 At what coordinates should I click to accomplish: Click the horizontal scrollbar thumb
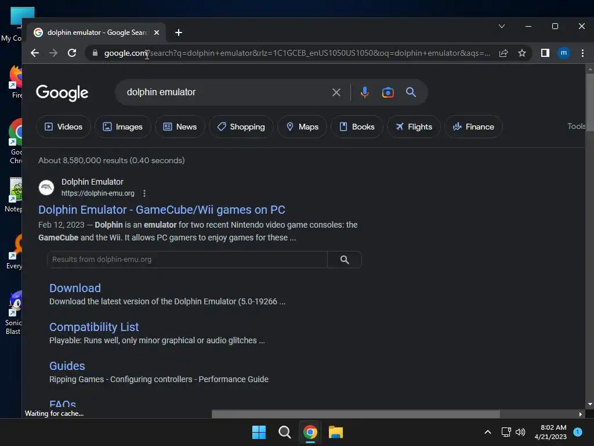(x=356, y=414)
